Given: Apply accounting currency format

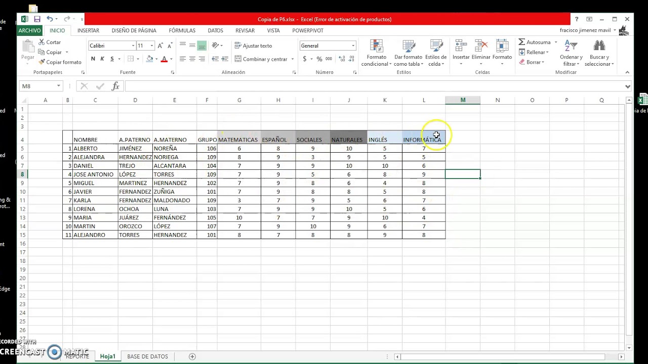Looking at the screenshot, I should click(305, 59).
